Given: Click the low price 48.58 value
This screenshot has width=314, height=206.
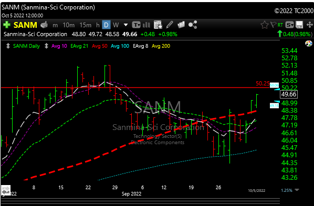Looking at the screenshot, I should [112, 35].
